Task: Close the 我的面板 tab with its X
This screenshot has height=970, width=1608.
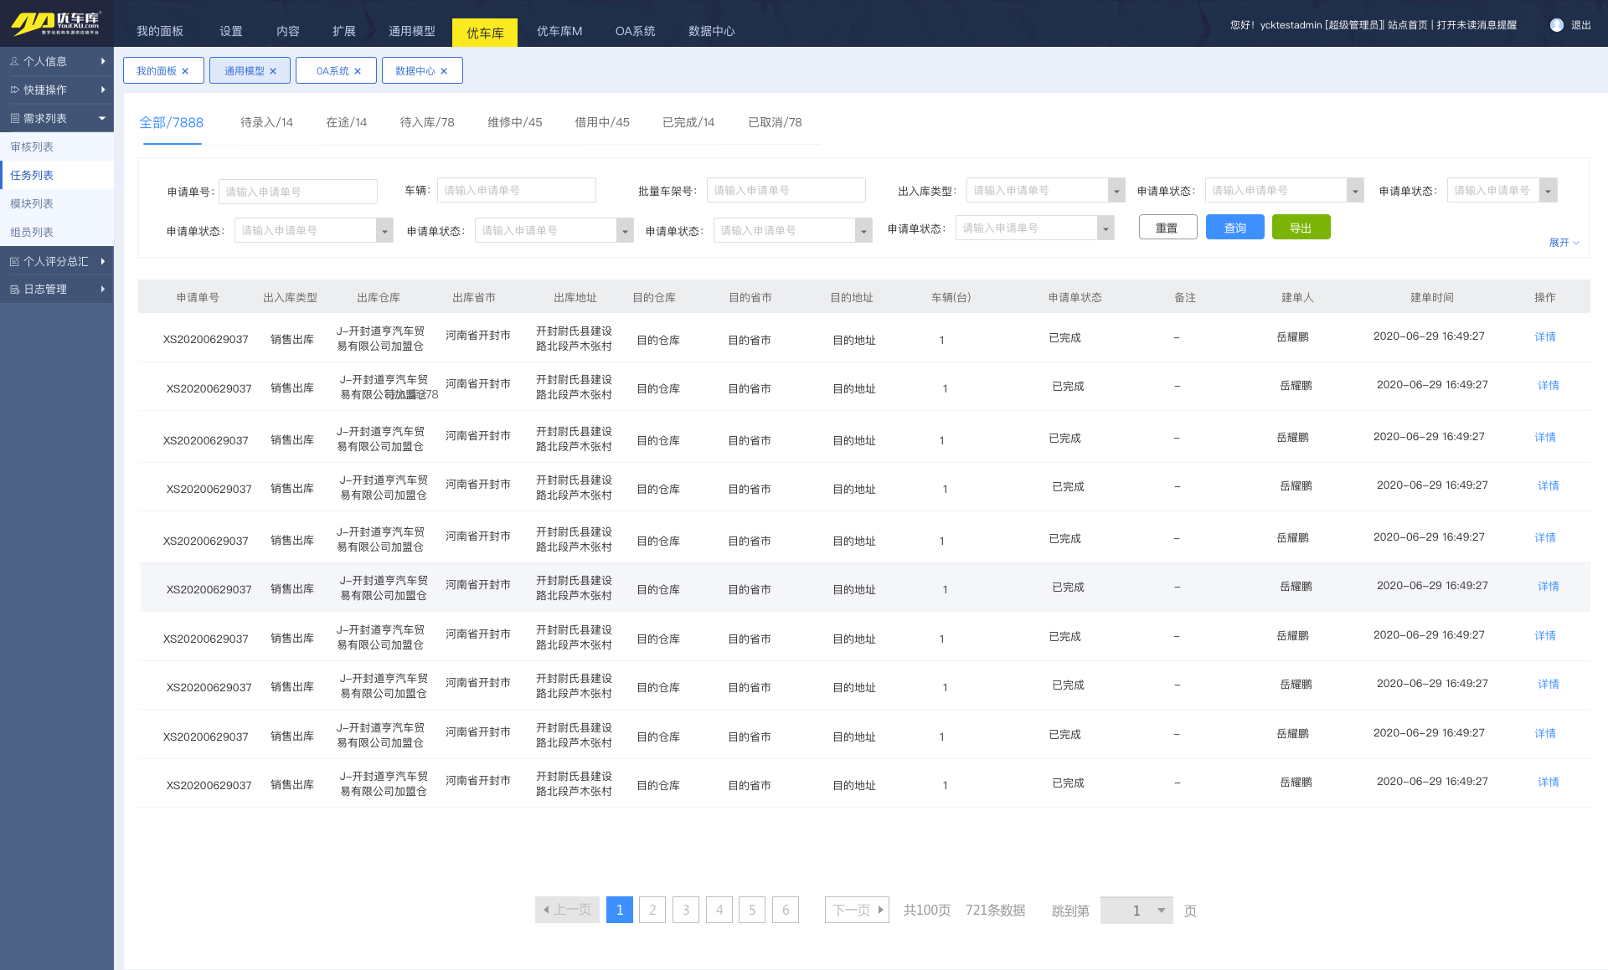Action: click(185, 71)
